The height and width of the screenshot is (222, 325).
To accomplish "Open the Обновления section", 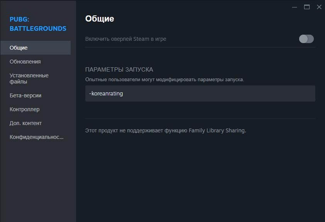I will [x=25, y=62].
